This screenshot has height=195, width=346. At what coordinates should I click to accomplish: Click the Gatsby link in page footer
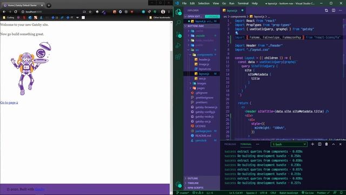tap(39, 189)
